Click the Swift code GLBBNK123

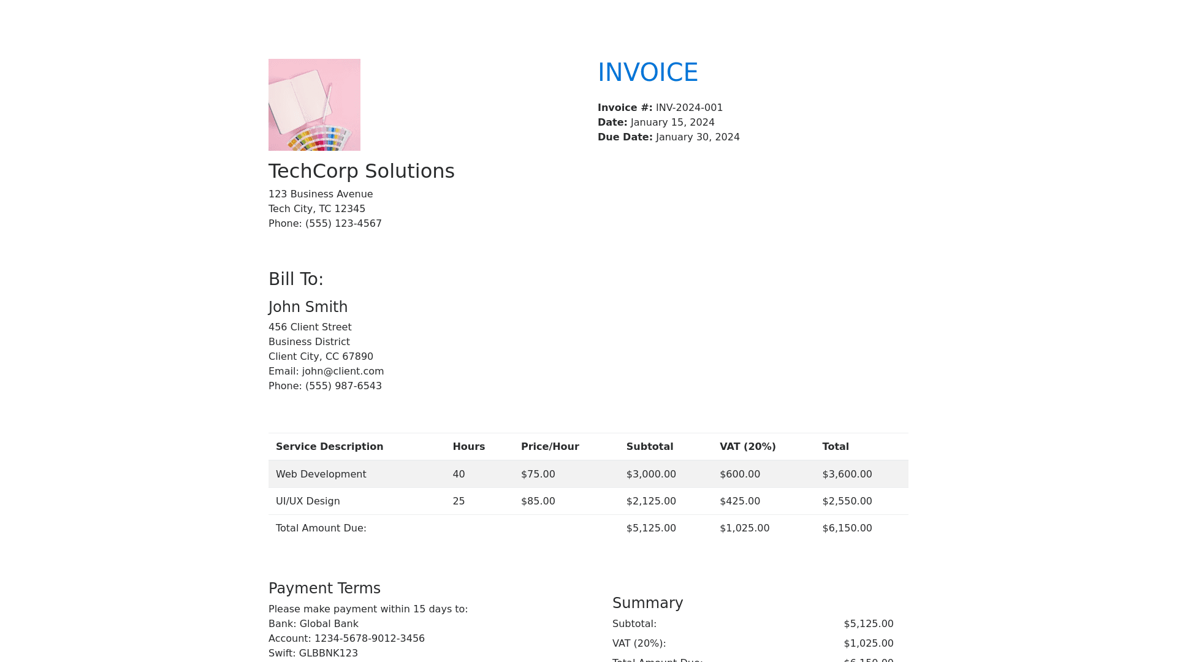[x=328, y=653]
